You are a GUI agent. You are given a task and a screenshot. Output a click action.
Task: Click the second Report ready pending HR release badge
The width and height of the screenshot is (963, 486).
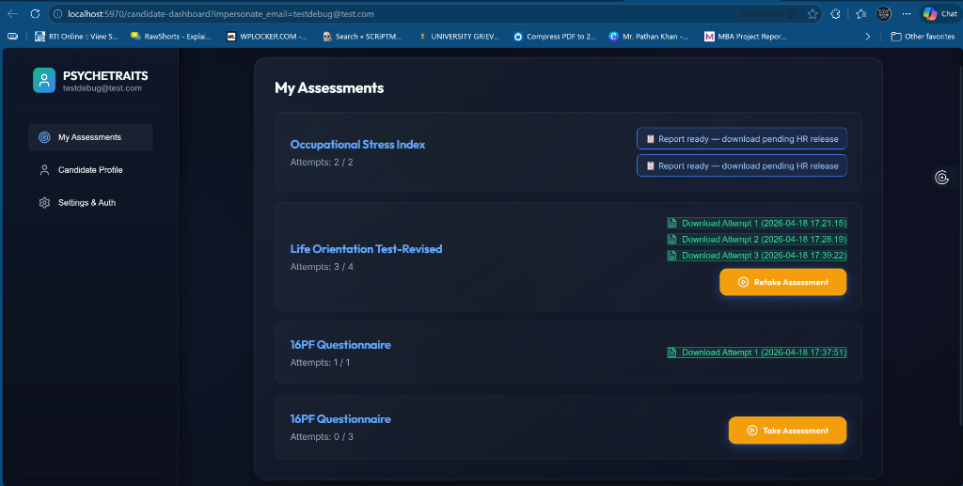click(741, 165)
